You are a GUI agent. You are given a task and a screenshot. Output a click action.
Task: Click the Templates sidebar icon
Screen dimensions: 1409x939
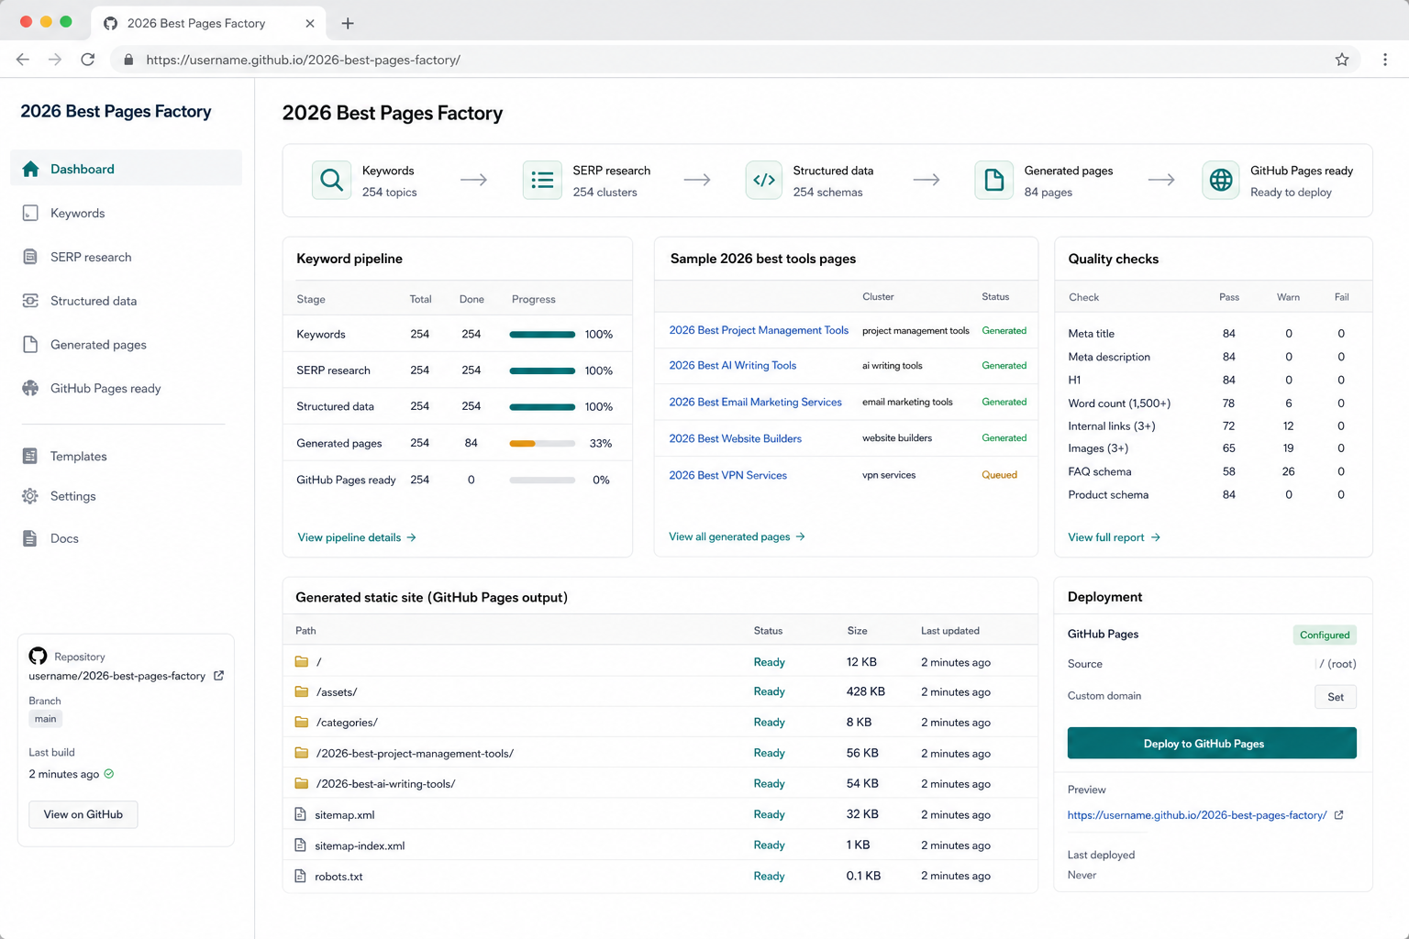point(30,456)
